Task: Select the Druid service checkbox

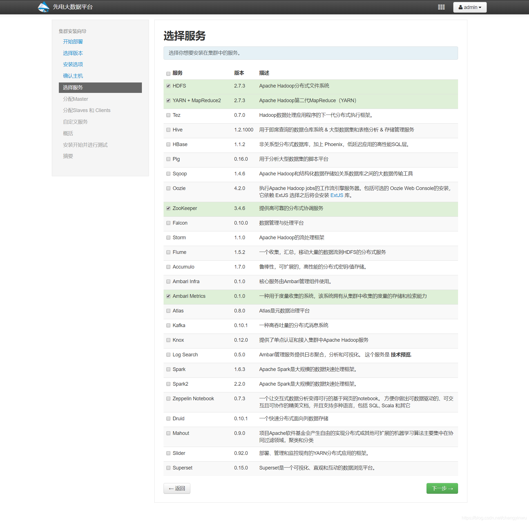Action: [x=168, y=419]
